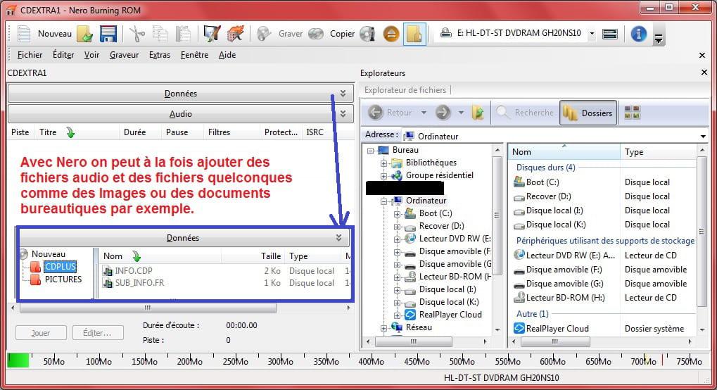The height and width of the screenshot is (390, 717).
Task: Expand the Adresse path dropdown
Action: coord(703,136)
